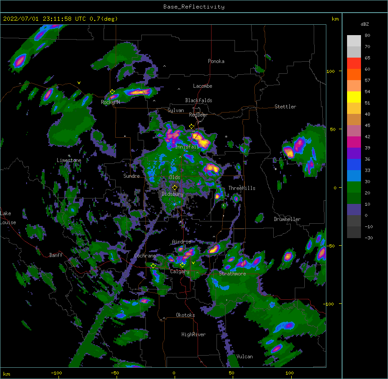Click the km unit label beside the bottom axis
388x379 pixels.
[7, 374]
